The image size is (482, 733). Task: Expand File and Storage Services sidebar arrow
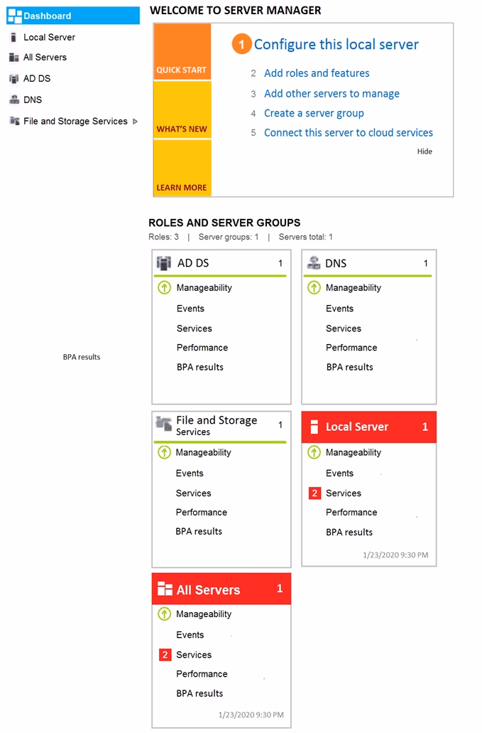pyautogui.click(x=136, y=122)
